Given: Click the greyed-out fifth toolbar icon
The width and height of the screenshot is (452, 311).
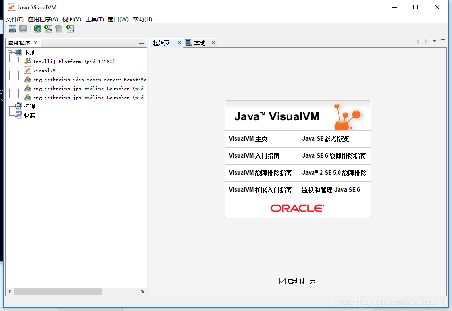Looking at the screenshot, I should pos(59,28).
